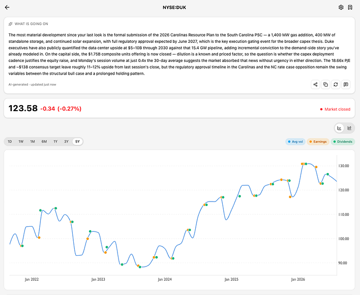
Task: Click the AI-generated updated just now note
Action: (32, 85)
